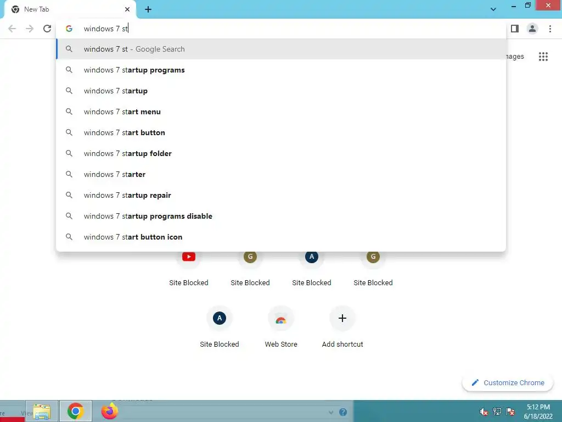Click the browser forward arrow
The height and width of the screenshot is (422, 562).
tap(30, 29)
